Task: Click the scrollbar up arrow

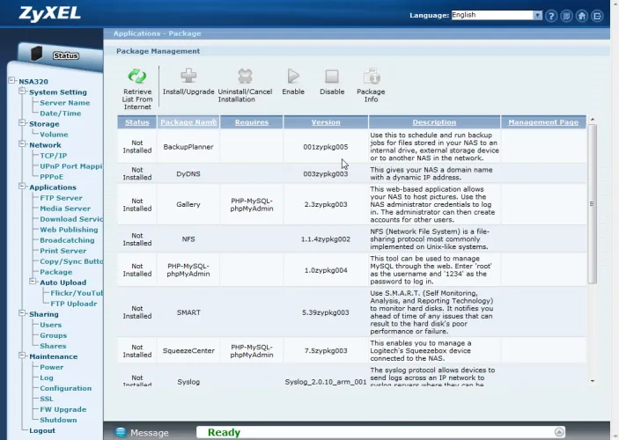Action: pos(593,119)
